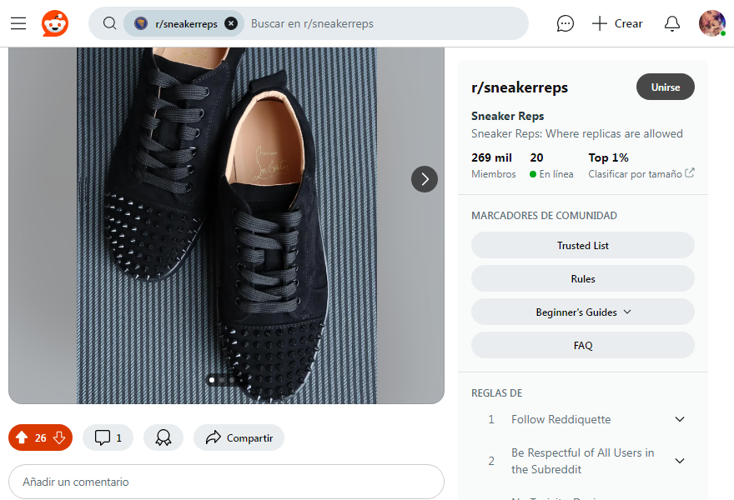The height and width of the screenshot is (500, 734).
Task: Click the Compartir share button
Action: tap(239, 437)
